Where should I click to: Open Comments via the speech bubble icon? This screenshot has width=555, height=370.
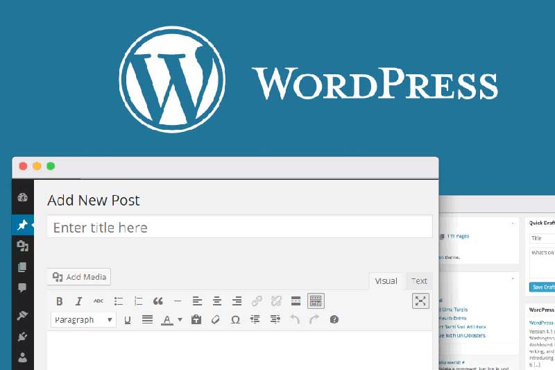(22, 287)
